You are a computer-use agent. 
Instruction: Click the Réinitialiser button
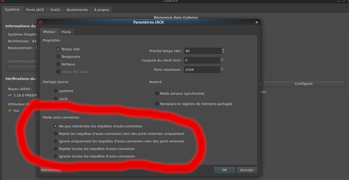(x=51, y=170)
